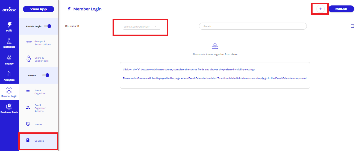This screenshot has height=152, width=356.
Task: Open the Engage section icon
Action: pyautogui.click(x=9, y=57)
